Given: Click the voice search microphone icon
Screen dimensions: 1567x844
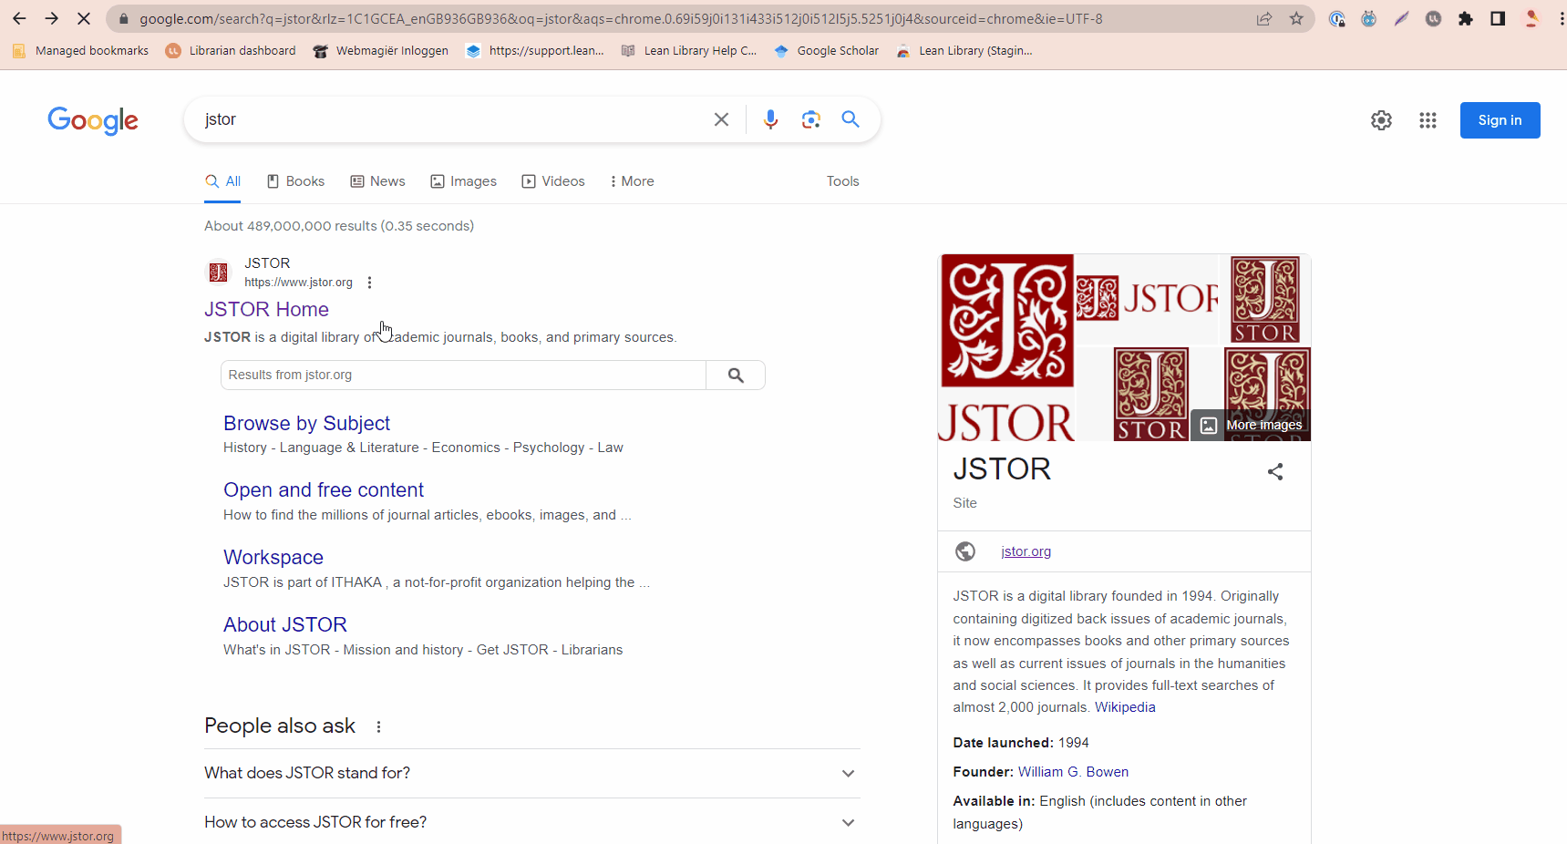Looking at the screenshot, I should point(770,119).
